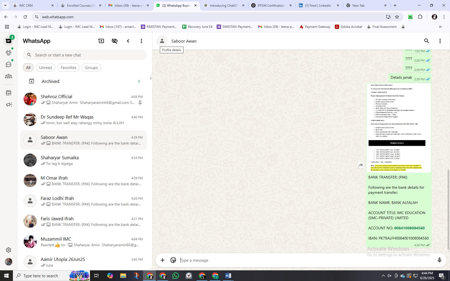Open the Advertise megaphone icon
450x281 pixels.
[x=9, y=105]
